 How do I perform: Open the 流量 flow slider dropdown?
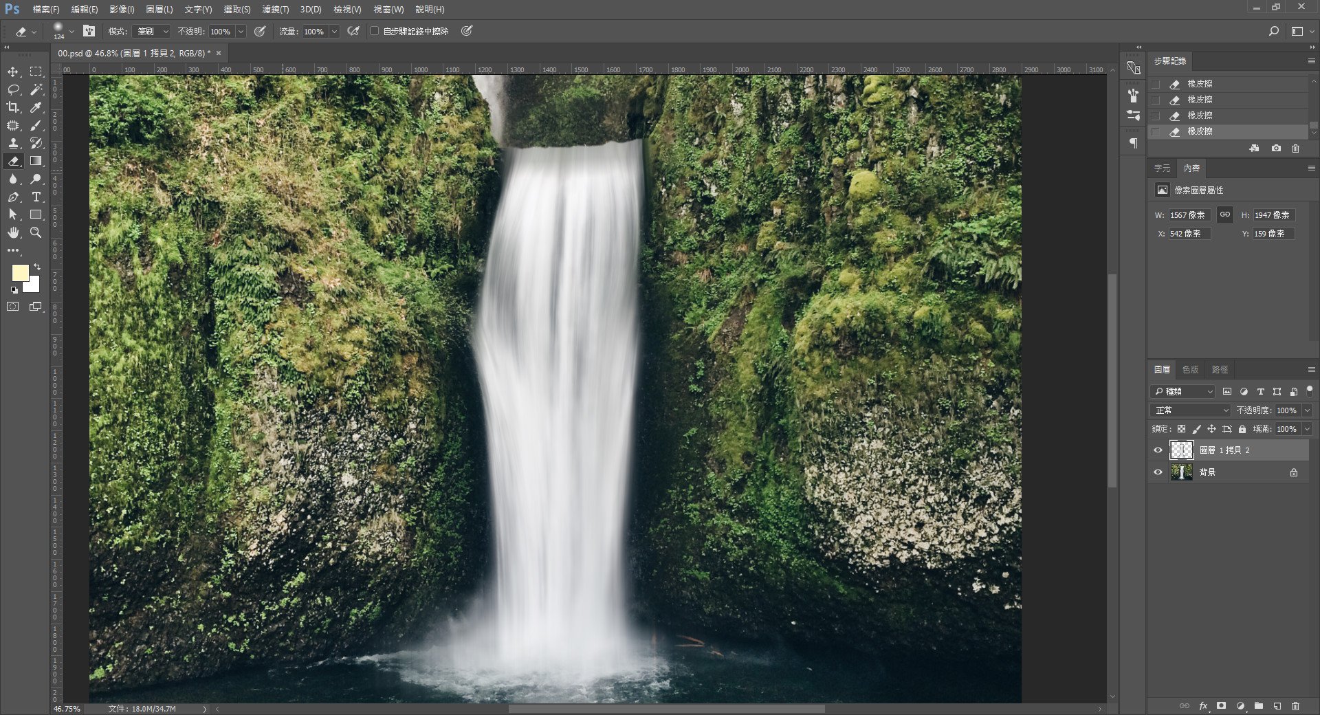(334, 32)
